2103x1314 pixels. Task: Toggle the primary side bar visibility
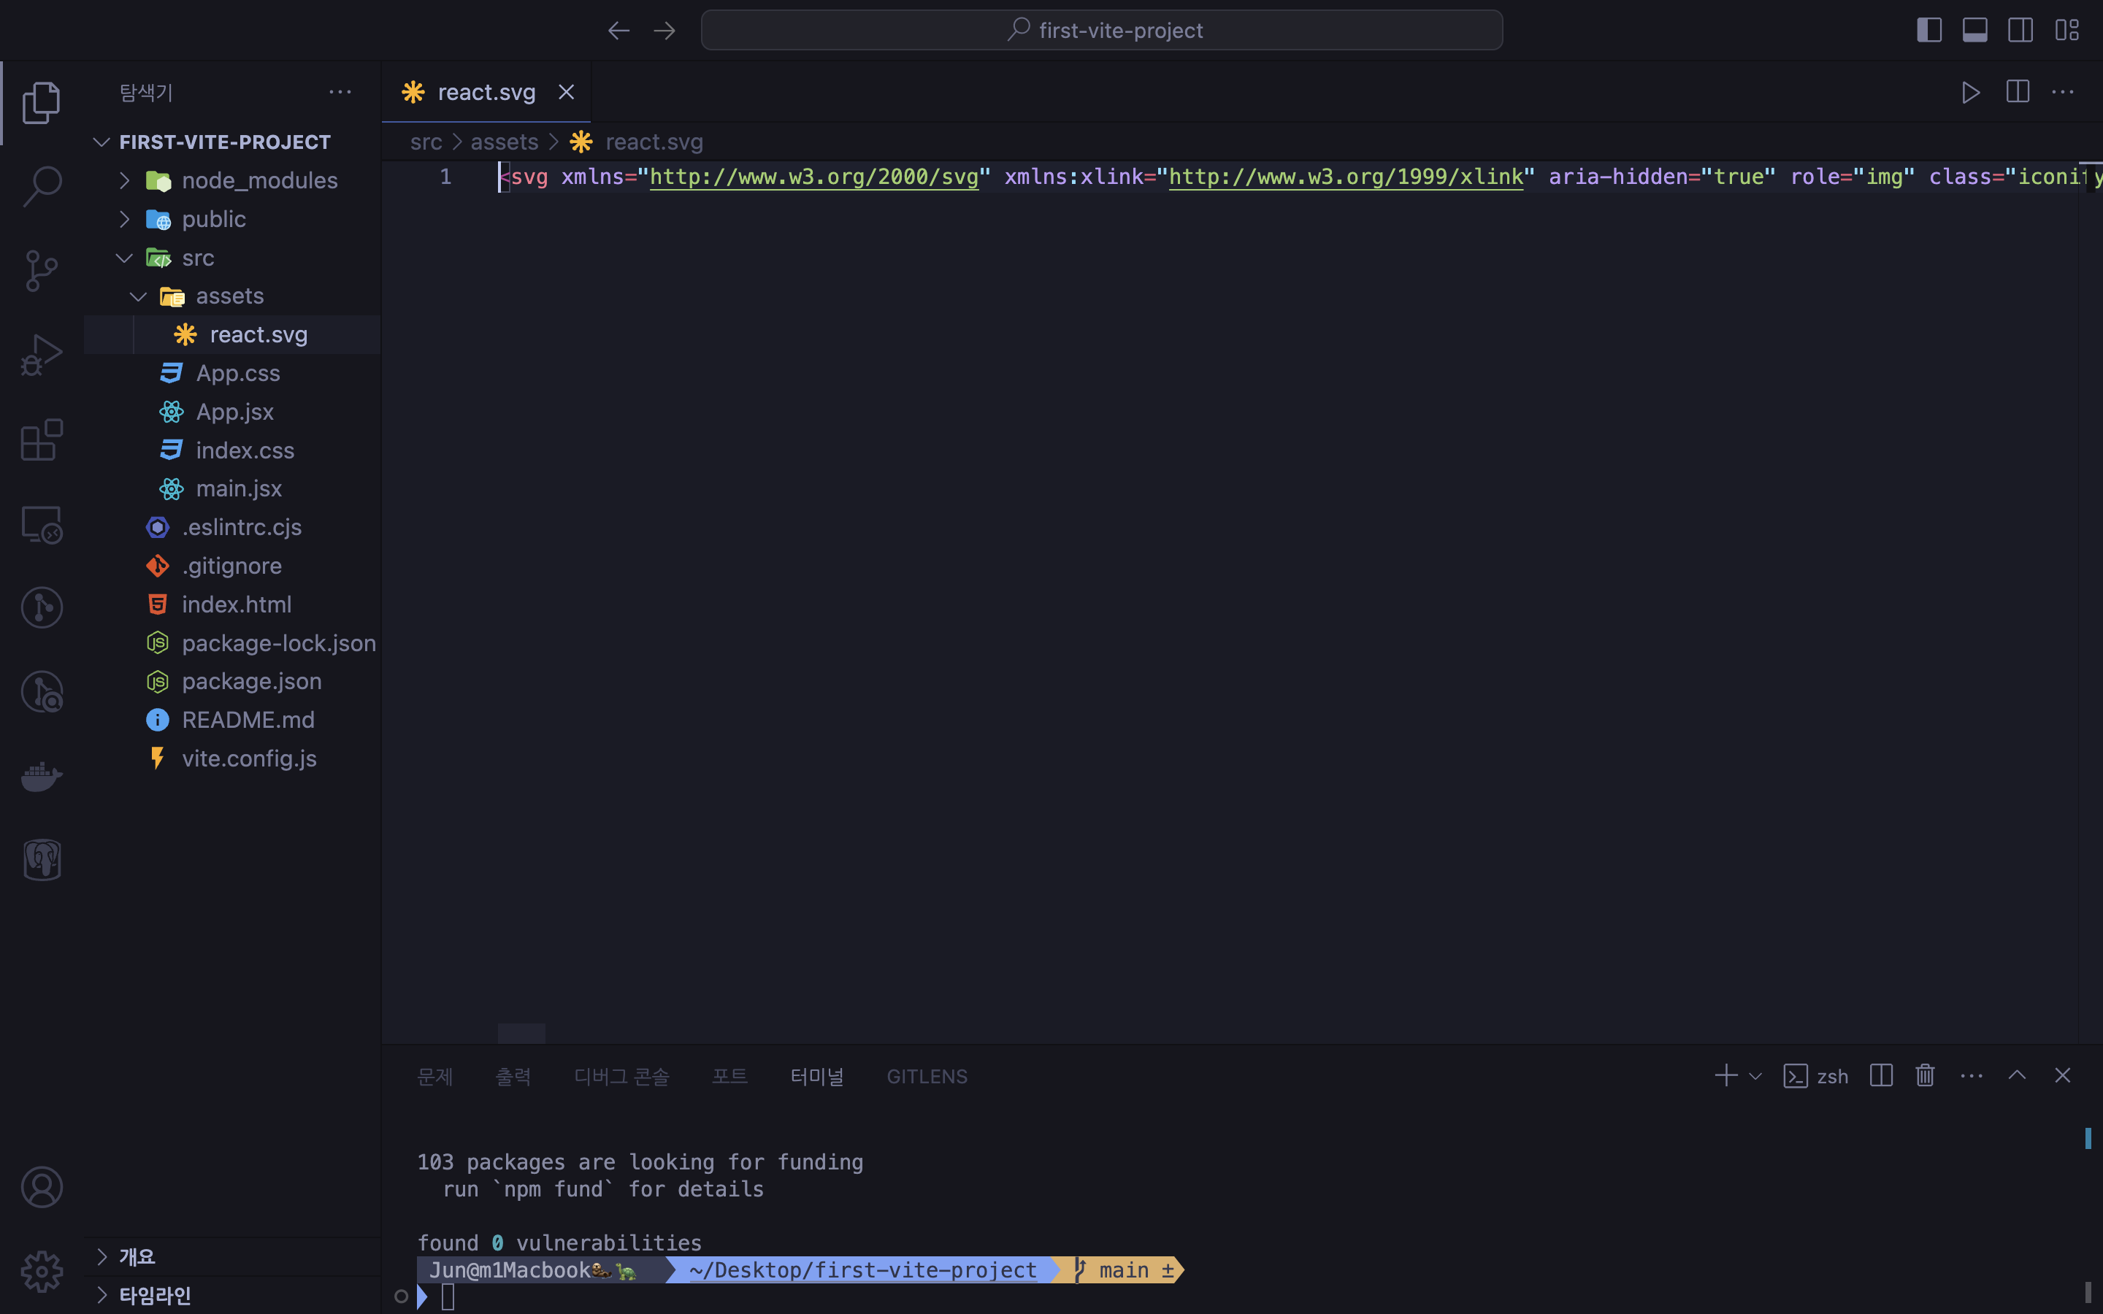click(x=1928, y=31)
